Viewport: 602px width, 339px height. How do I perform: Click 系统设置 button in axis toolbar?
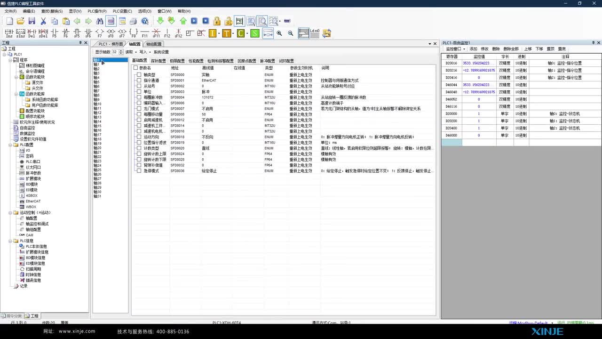pos(161,52)
